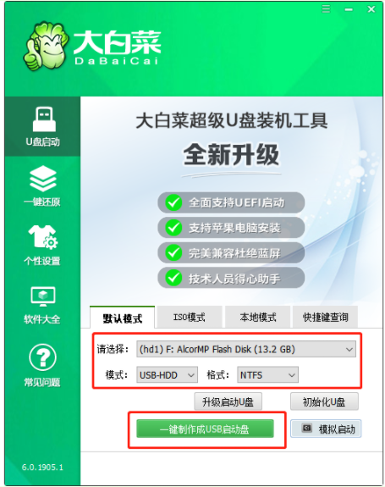This screenshot has width=385, height=487.
Task: Click 一键制作成USB启动盘 green button
Action: (x=205, y=429)
